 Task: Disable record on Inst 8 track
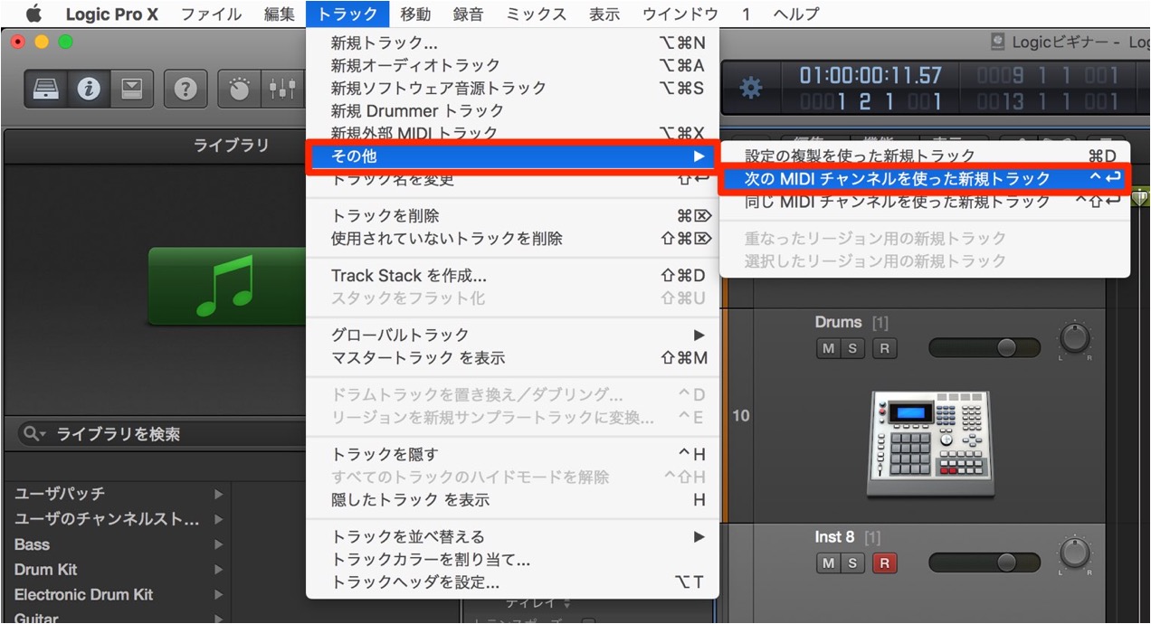[884, 563]
